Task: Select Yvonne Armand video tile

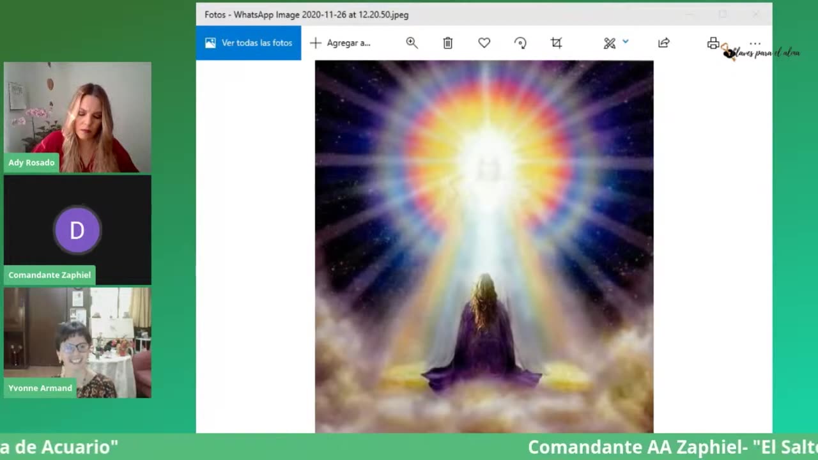Action: 77,342
